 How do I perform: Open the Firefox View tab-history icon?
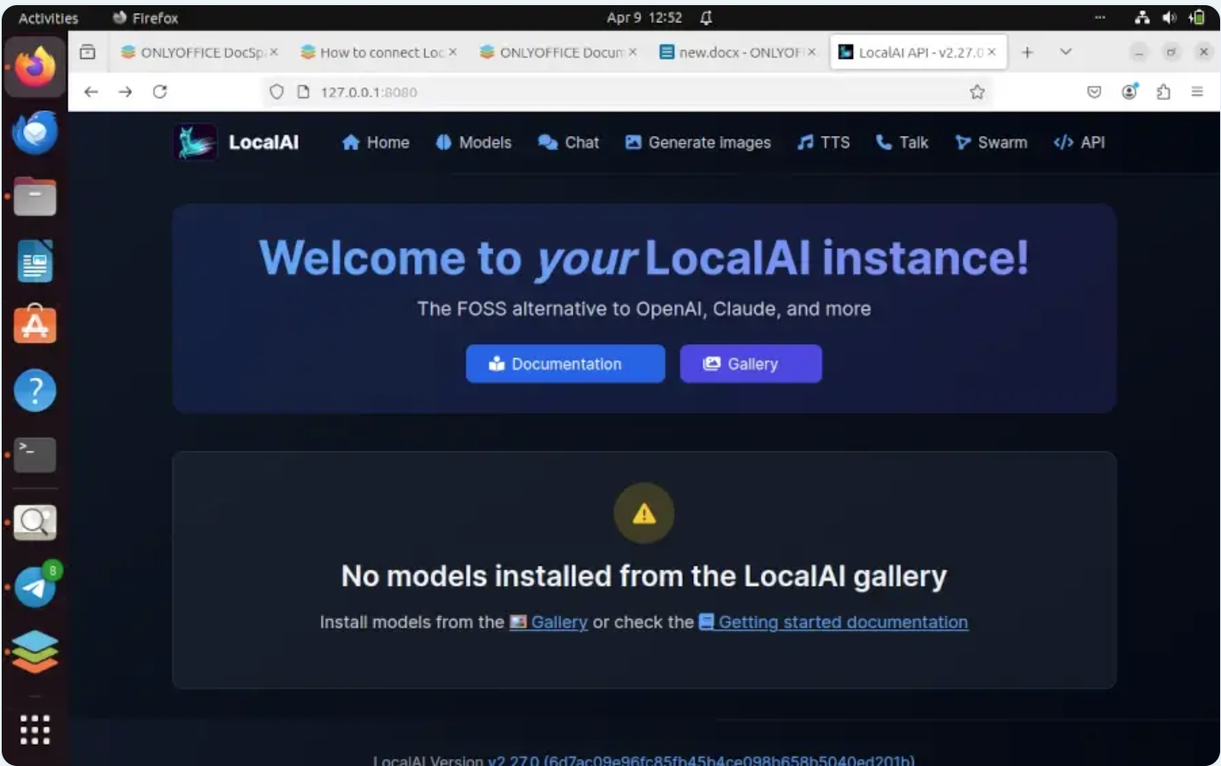87,52
